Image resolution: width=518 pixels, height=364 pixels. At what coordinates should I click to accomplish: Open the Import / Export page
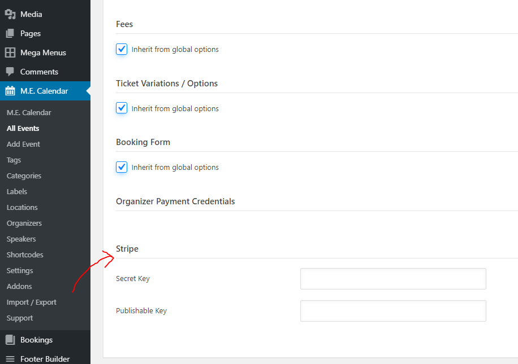tap(31, 302)
